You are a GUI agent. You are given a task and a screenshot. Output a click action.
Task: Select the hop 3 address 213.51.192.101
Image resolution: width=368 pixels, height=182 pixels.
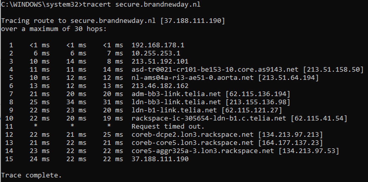(x=160, y=62)
